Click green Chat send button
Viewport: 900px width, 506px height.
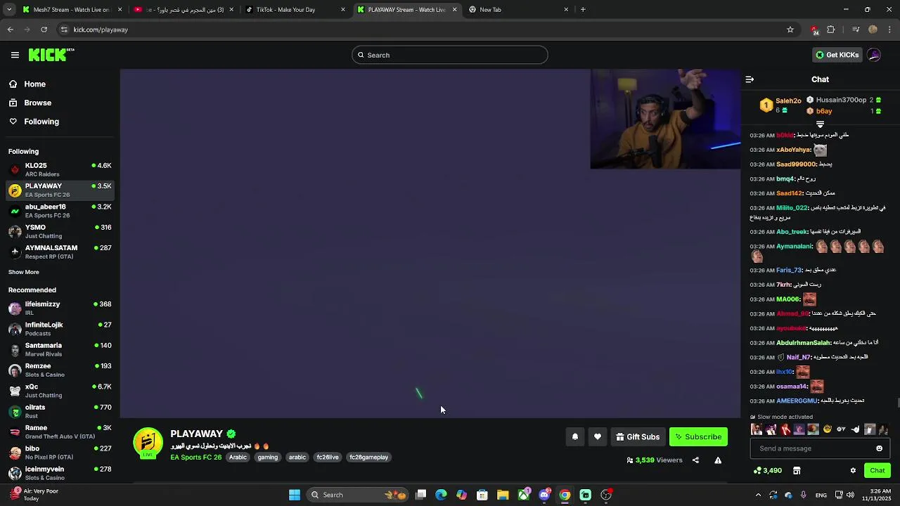click(877, 471)
